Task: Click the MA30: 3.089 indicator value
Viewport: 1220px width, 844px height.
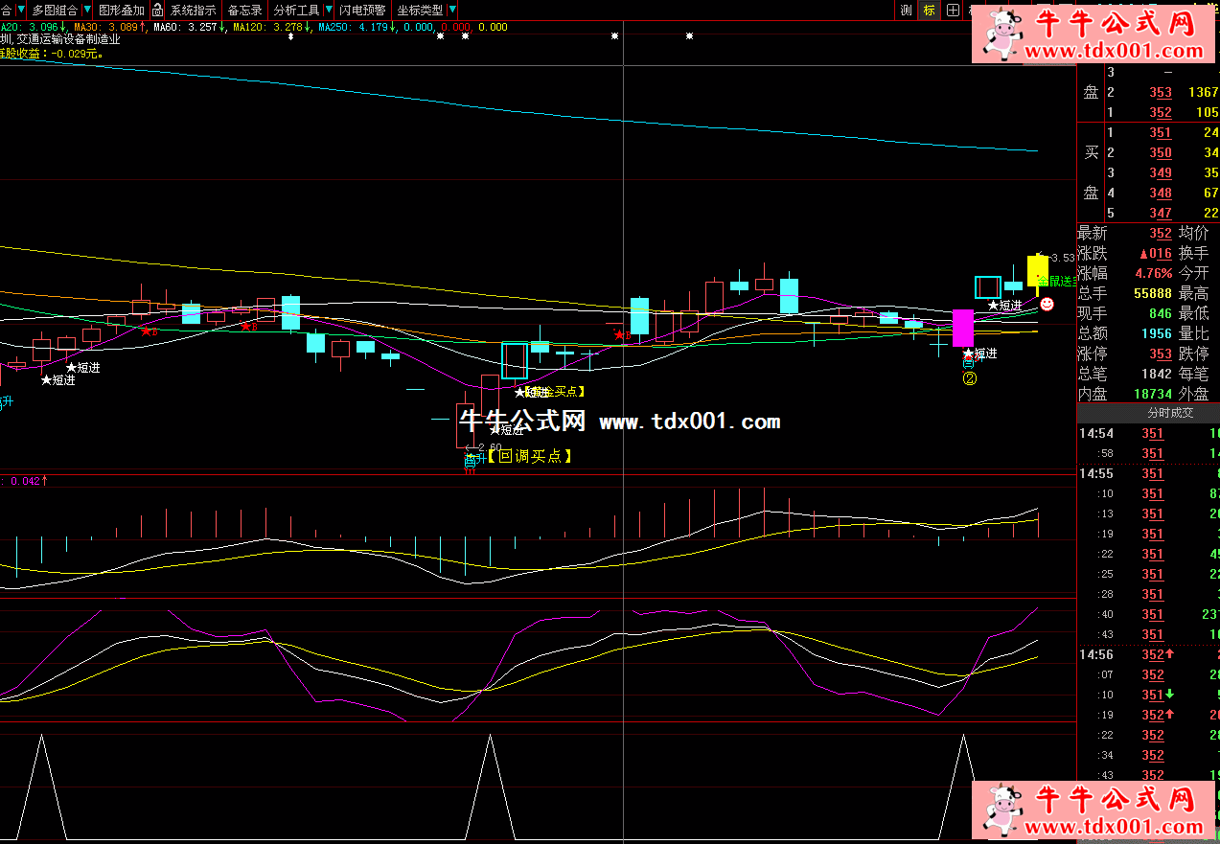Action: tap(108, 28)
